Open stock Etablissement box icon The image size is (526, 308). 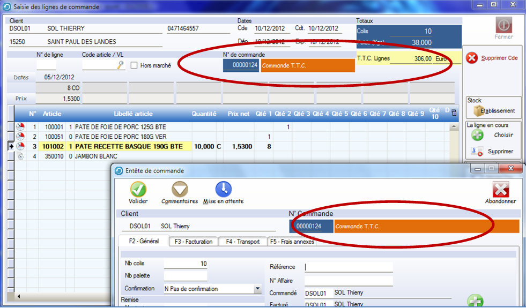pos(478,111)
